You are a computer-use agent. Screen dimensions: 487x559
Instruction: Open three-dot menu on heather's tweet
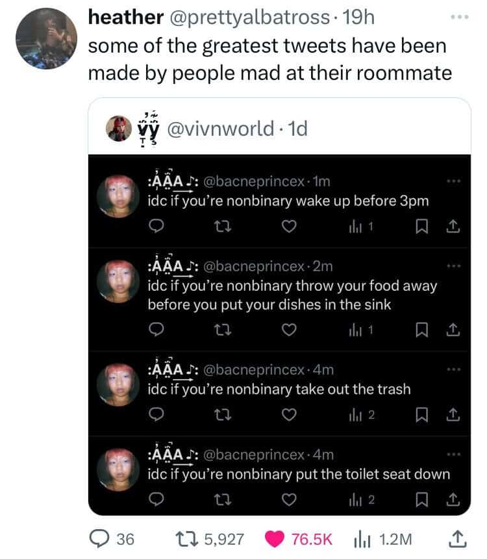pyautogui.click(x=460, y=17)
